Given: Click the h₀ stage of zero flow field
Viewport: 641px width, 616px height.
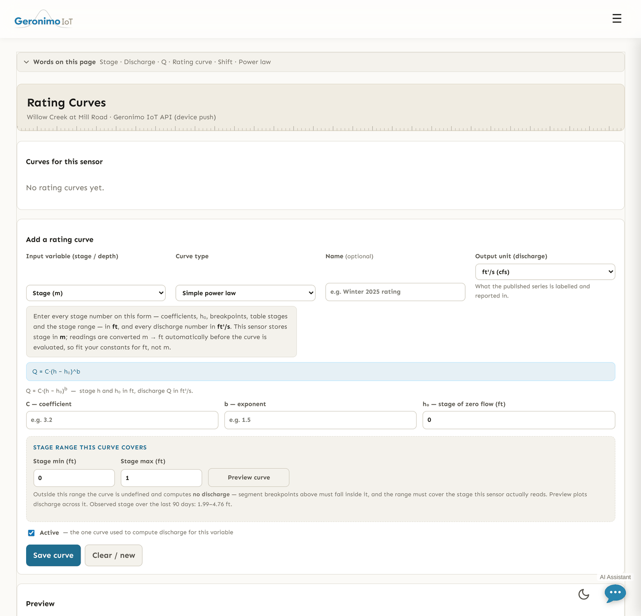Looking at the screenshot, I should point(519,420).
